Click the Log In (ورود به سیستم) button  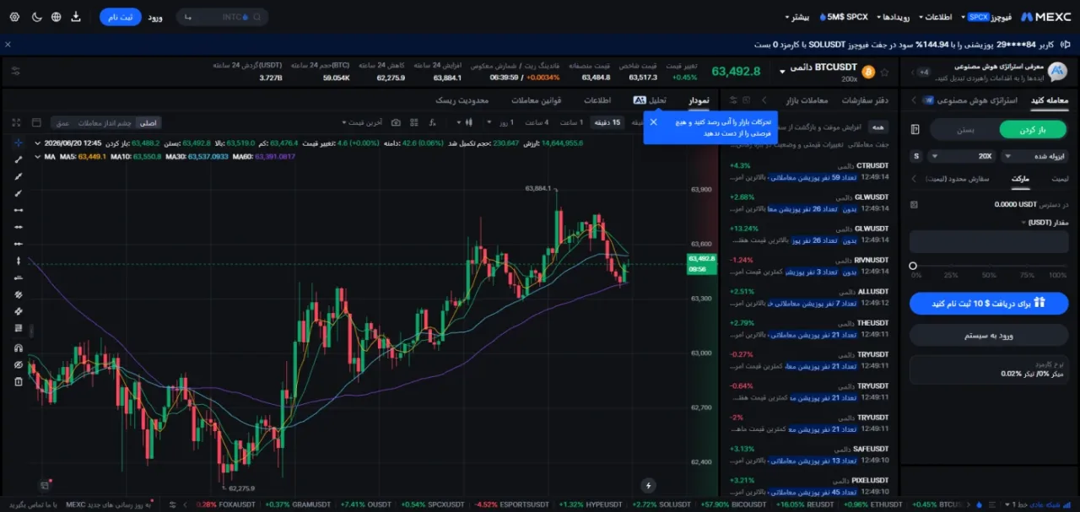point(989,336)
